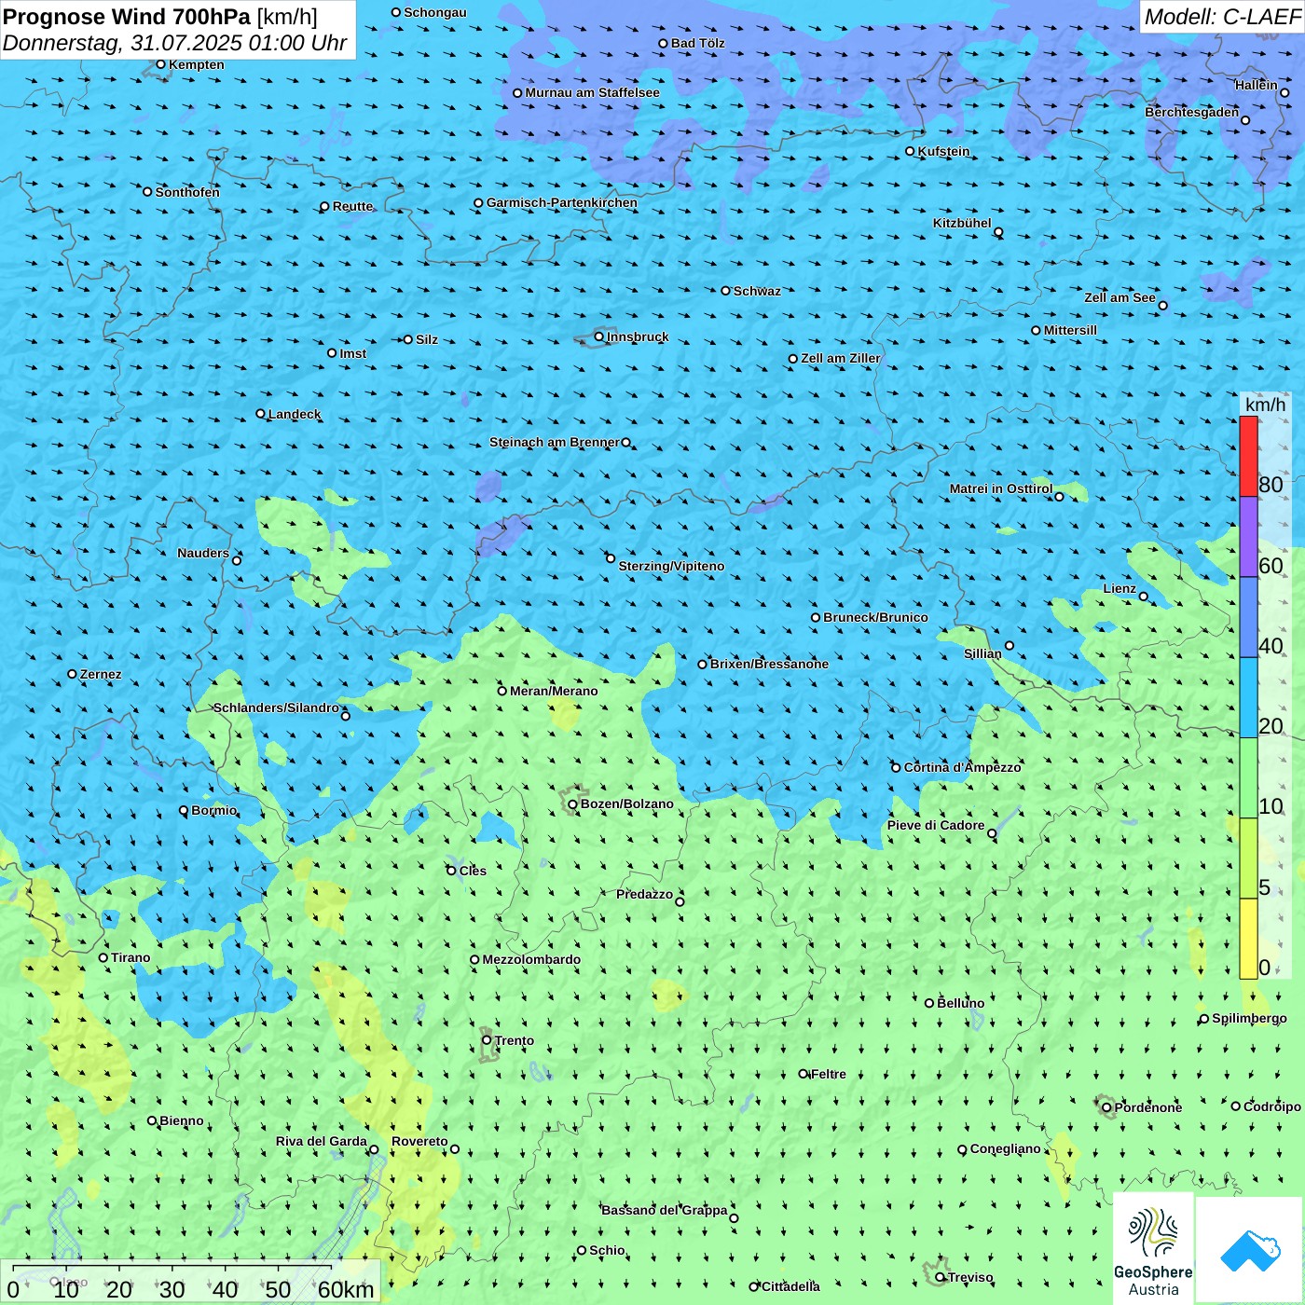1305x1305 pixels.
Task: Click the 'Murnau am Staffelsee' label
Action: click(x=592, y=92)
